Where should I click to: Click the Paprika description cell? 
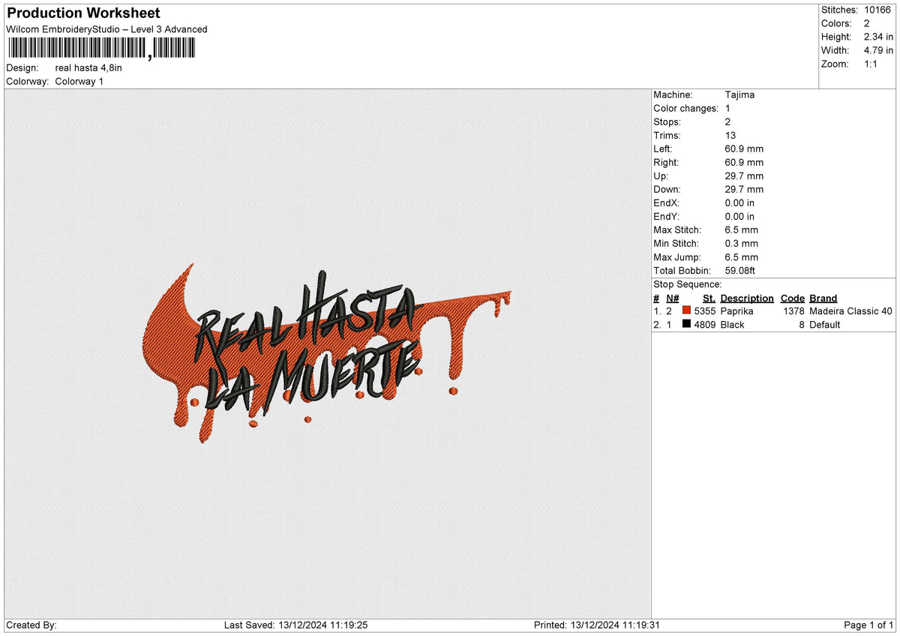[x=736, y=310]
